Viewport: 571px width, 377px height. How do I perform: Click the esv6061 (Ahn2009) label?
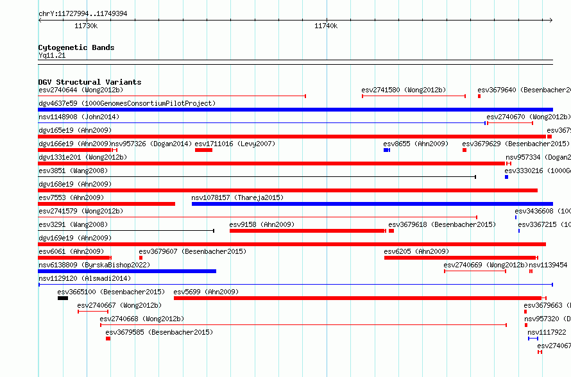71,251
